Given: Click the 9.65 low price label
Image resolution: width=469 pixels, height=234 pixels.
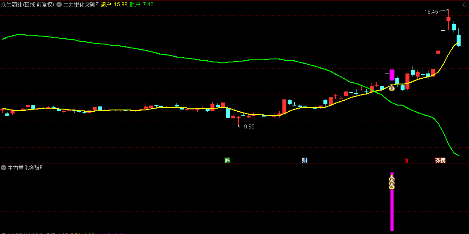Looking at the screenshot, I should pyautogui.click(x=249, y=126).
